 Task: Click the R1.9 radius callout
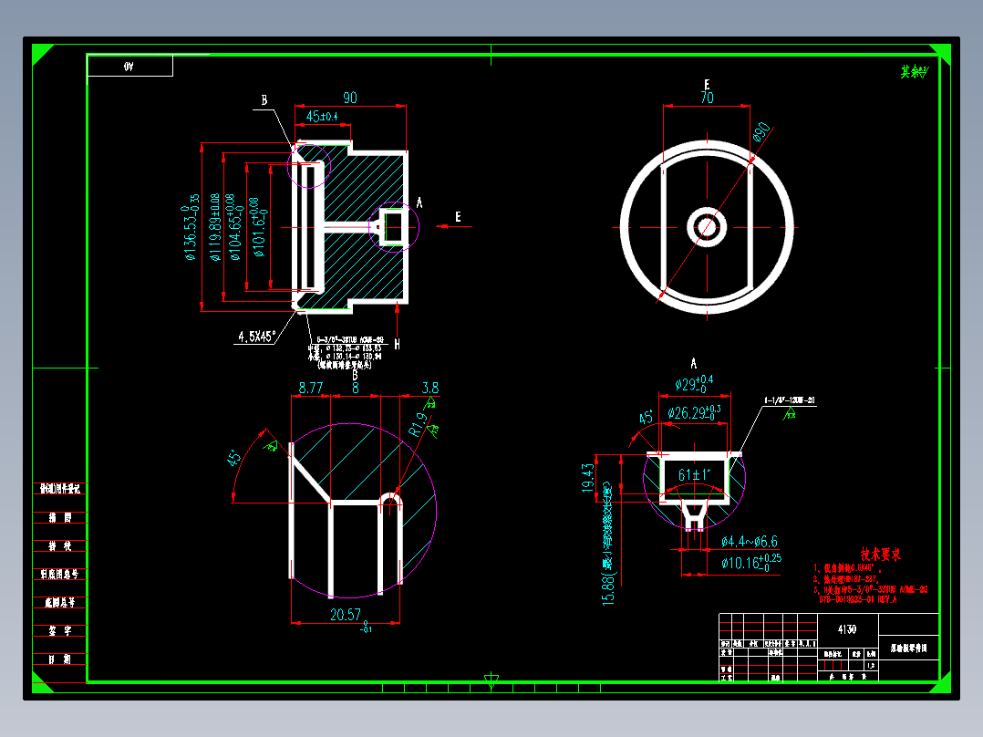click(418, 424)
